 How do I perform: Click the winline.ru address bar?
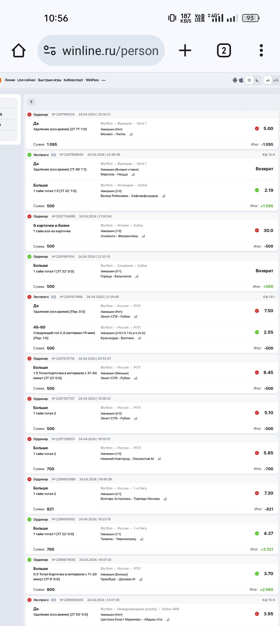pos(110,51)
